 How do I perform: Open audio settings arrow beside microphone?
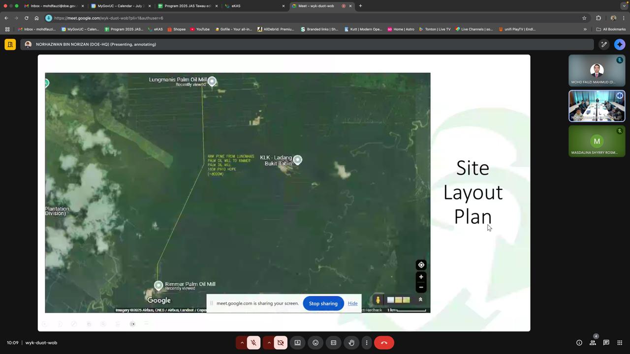pyautogui.click(x=242, y=343)
